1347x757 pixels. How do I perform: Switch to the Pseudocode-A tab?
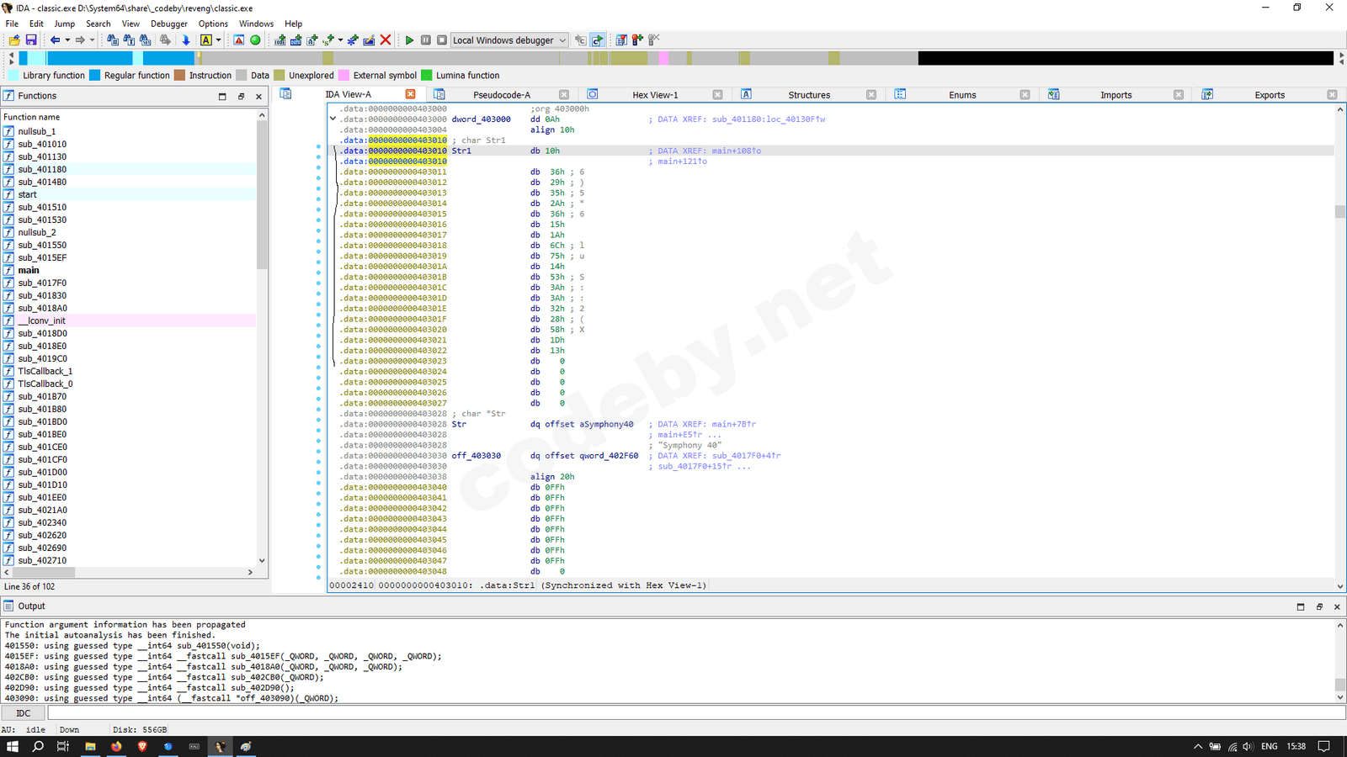coord(502,95)
